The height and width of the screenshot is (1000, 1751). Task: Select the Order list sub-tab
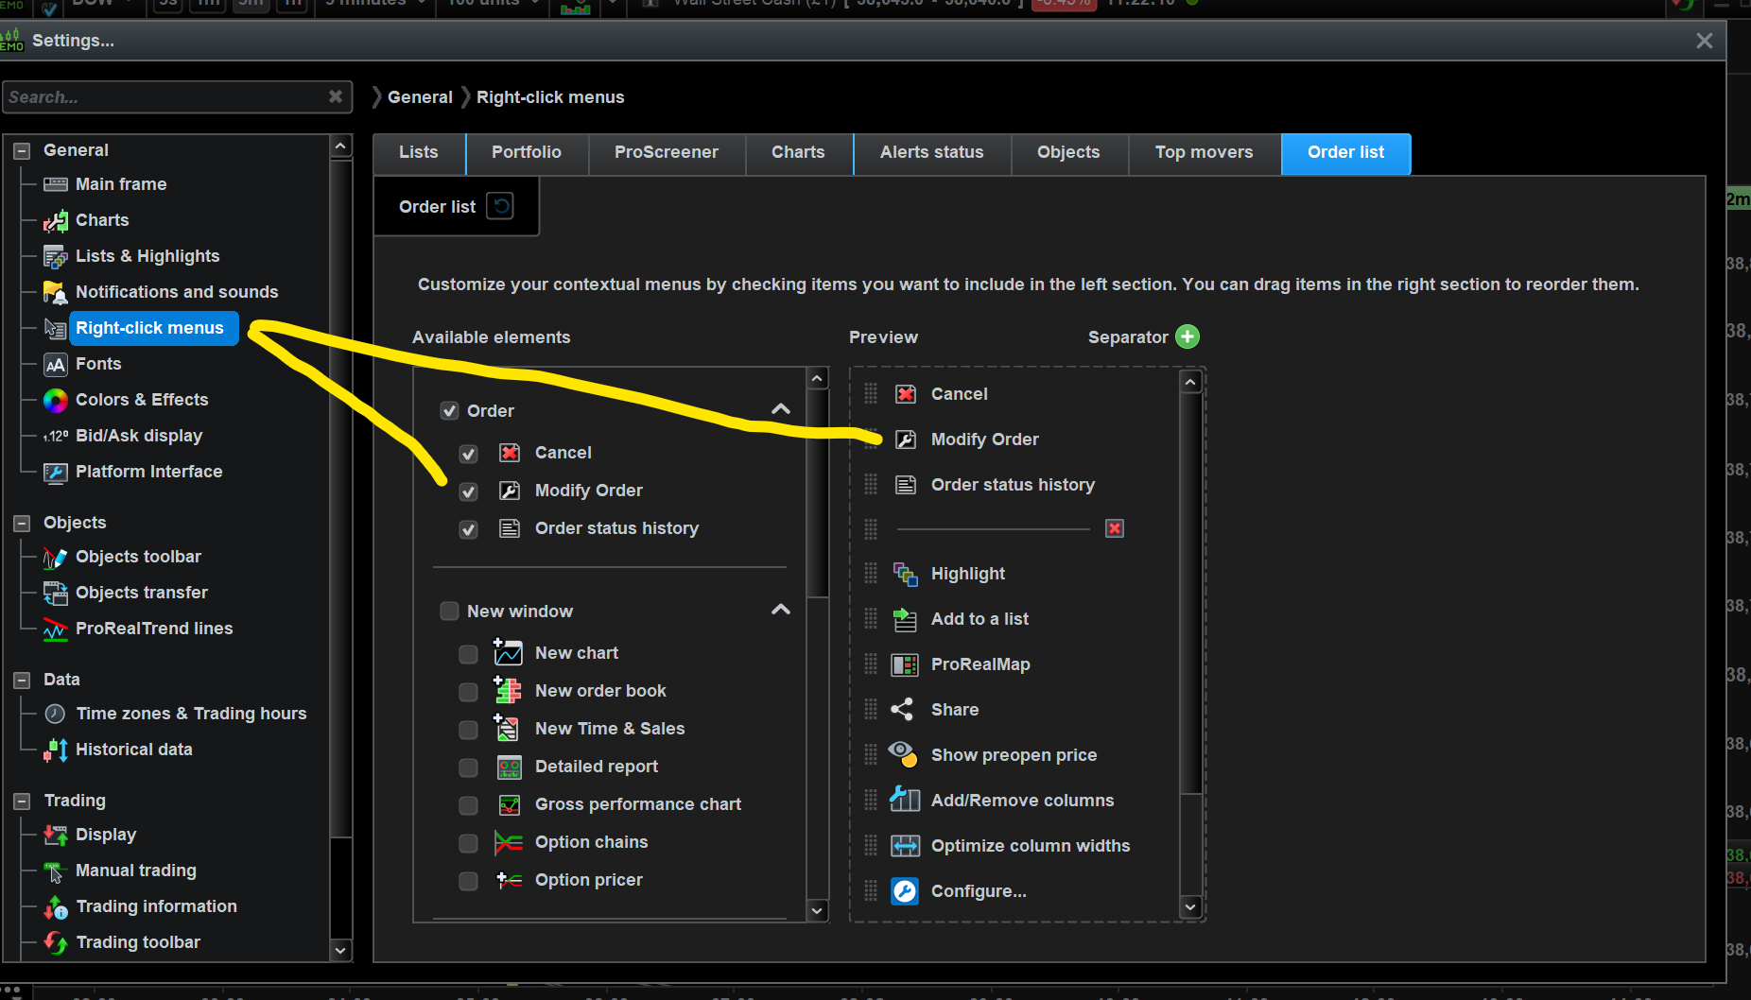pos(438,207)
